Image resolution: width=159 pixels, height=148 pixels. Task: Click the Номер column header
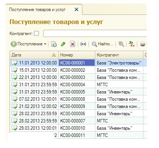pyautogui.click(x=77, y=55)
